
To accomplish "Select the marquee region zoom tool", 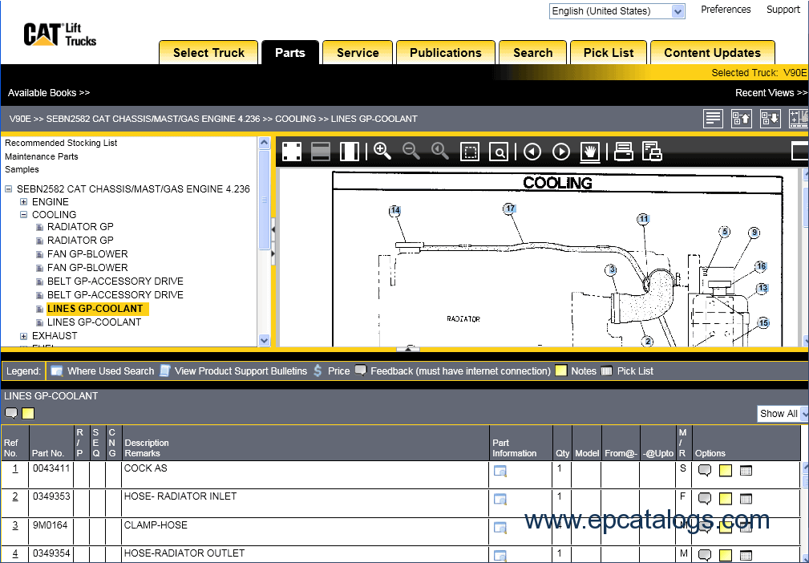I will 470,152.
